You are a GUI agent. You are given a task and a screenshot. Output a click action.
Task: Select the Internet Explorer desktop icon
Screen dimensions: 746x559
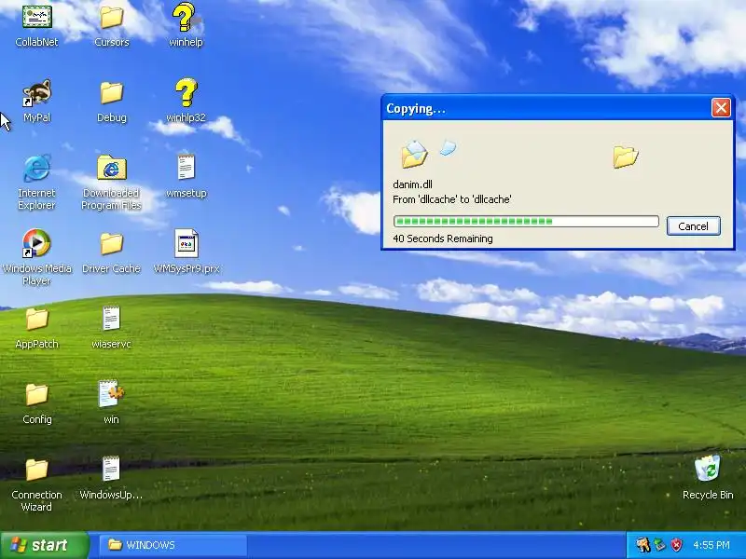pos(36,168)
